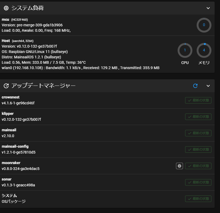
Task: Click the システム負荷 panel title
Action: [27, 8]
